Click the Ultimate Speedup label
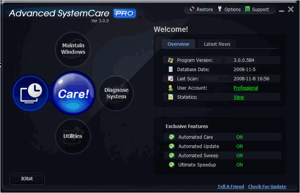The width and height of the screenshot is (300, 193). [197, 165]
